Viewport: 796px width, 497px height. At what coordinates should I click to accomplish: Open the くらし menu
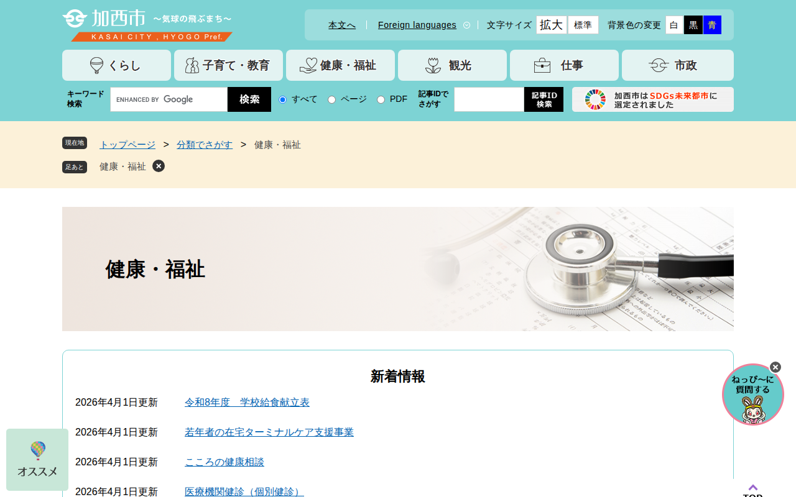116,65
